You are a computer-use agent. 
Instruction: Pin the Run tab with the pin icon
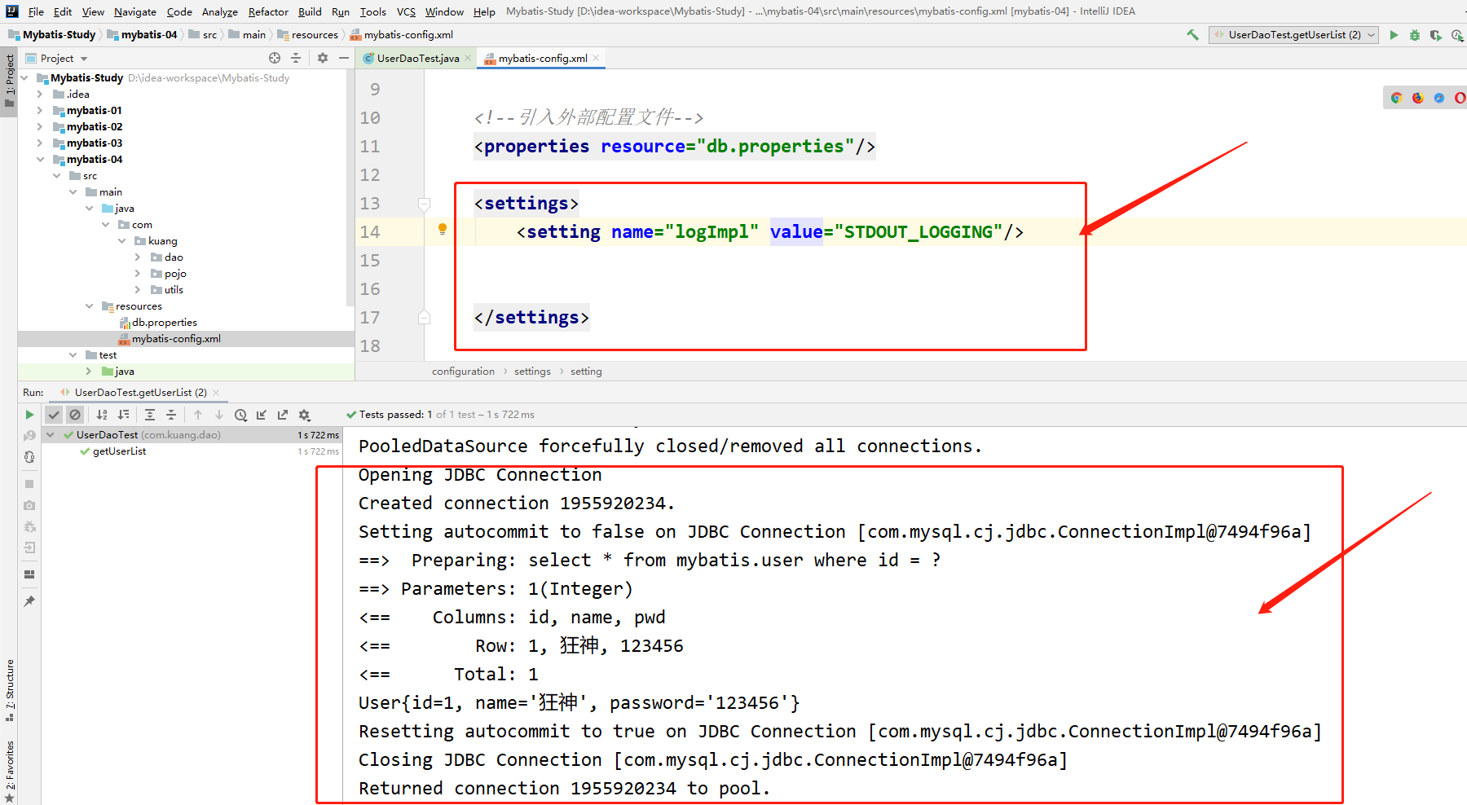29,601
